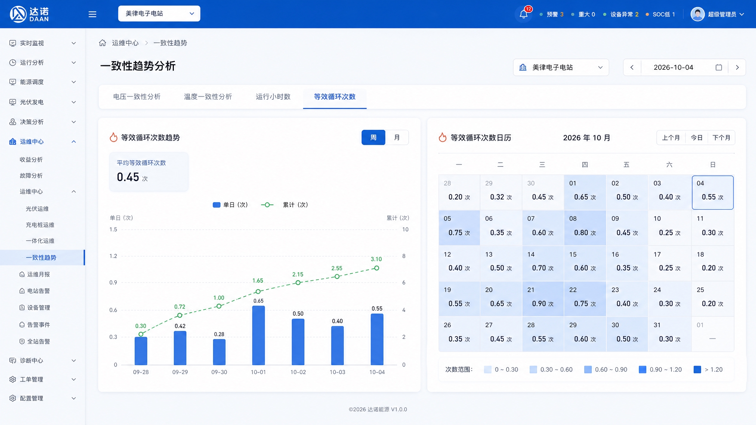This screenshot has width=756, height=425.
Task: Open 充电桩运维 in the sidebar
Action: [40, 225]
